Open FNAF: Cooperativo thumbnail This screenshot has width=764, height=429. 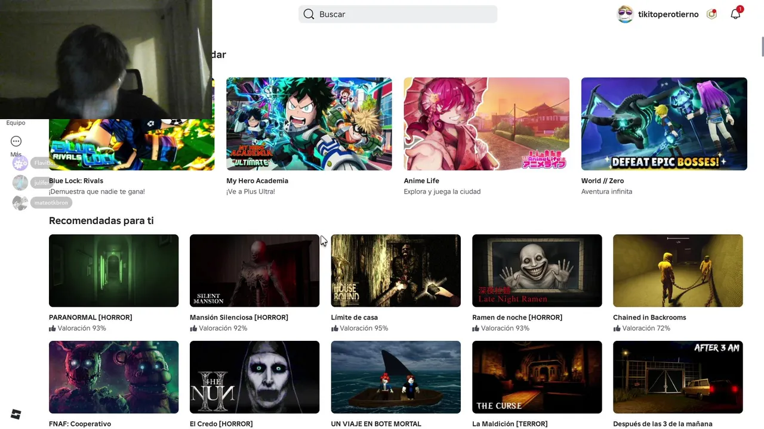(x=113, y=377)
